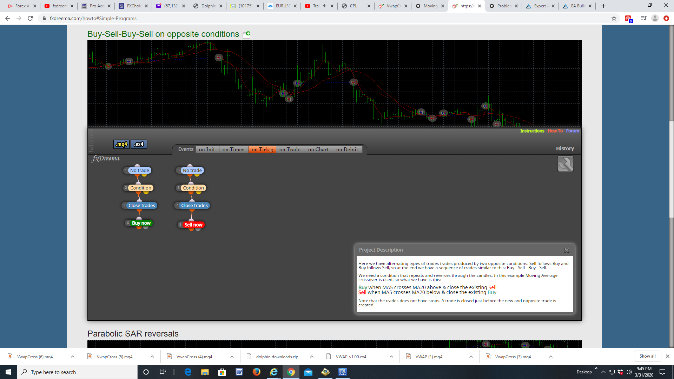This screenshot has width=674, height=379.
Task: Download the .mq4 source file
Action: pos(121,144)
